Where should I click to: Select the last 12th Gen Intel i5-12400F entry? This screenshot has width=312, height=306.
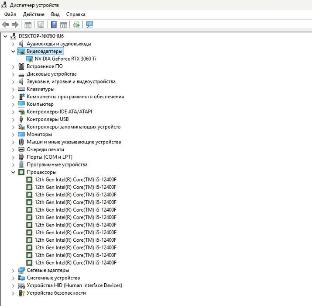pyautogui.click(x=75, y=263)
